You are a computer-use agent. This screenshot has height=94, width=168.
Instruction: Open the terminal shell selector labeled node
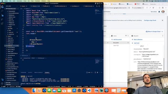(88, 73)
